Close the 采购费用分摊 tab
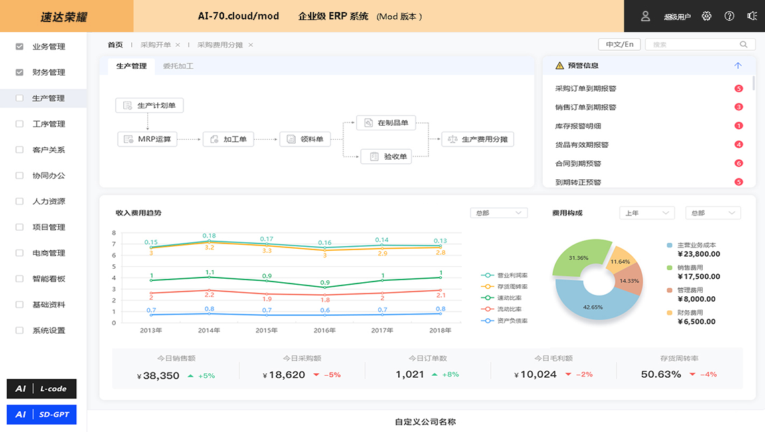765x432 pixels. [250, 45]
